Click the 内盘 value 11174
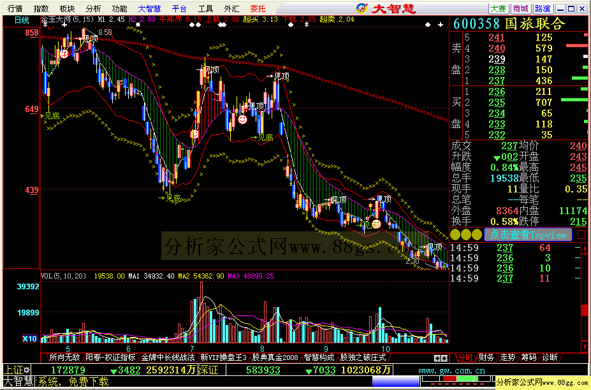The width and height of the screenshot is (591, 390). coord(573,211)
